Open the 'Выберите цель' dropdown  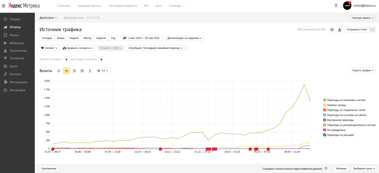(363, 169)
